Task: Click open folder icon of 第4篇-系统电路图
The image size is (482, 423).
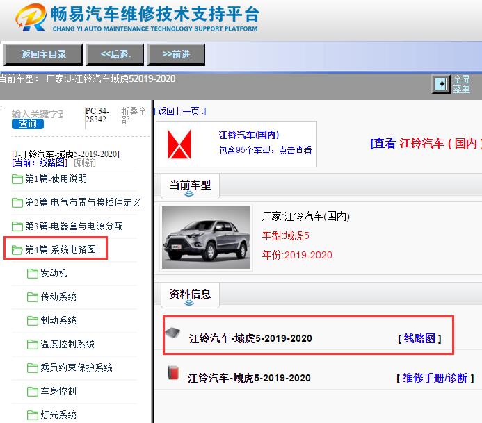Action: click(17, 250)
